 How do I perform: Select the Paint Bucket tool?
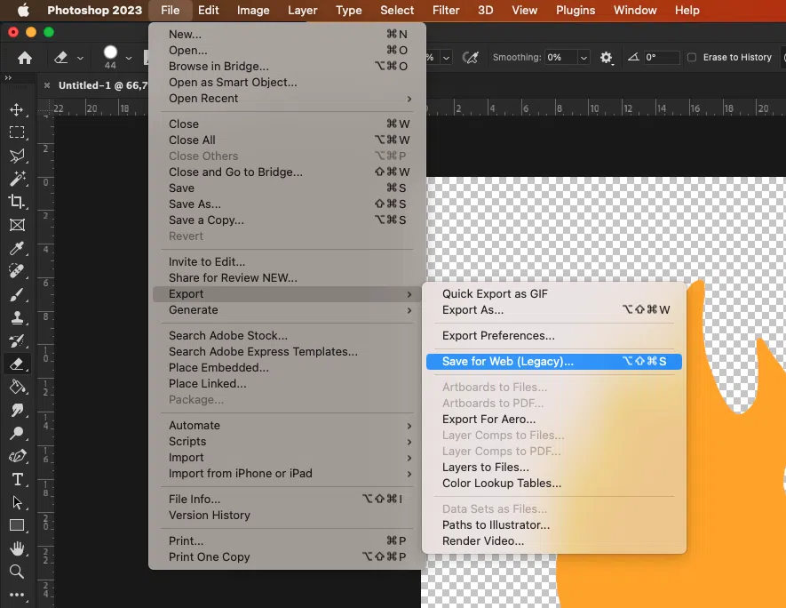17,387
